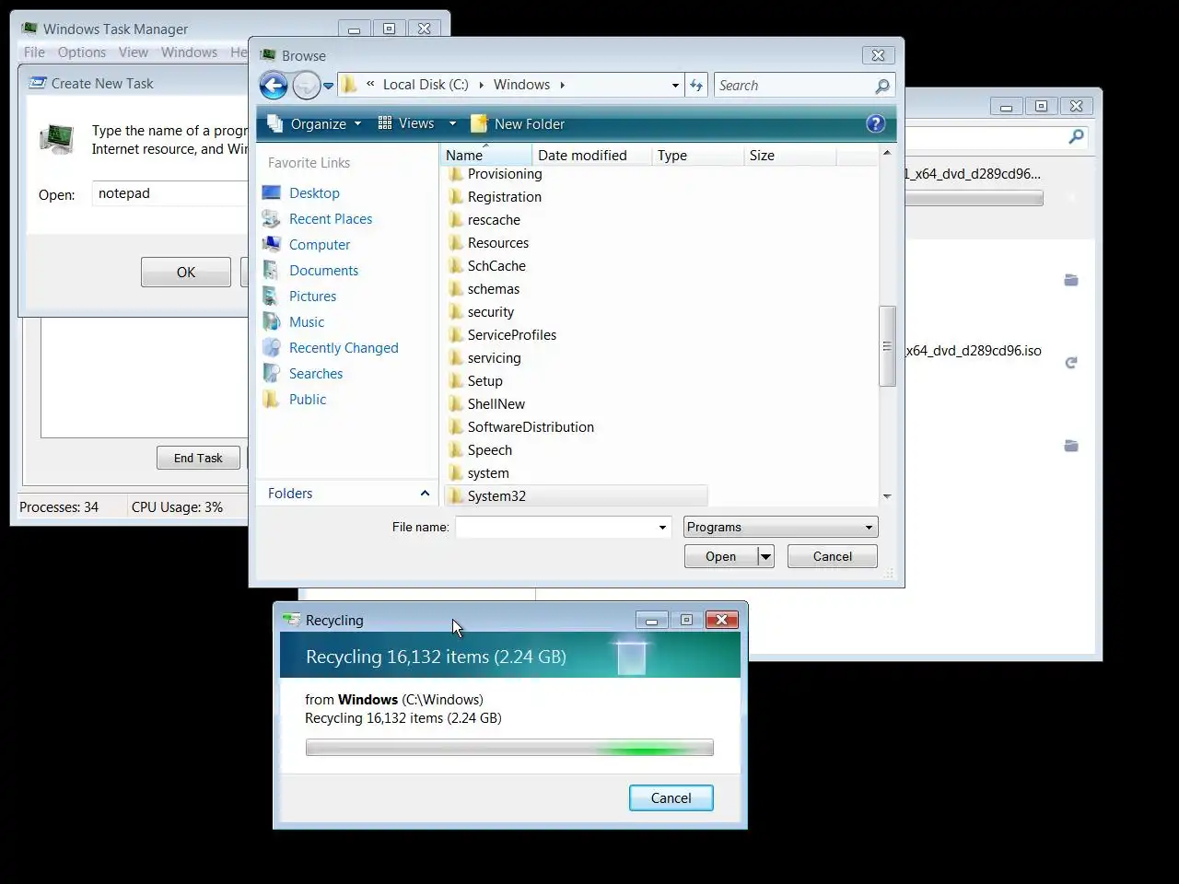Open address bar history dropdown
This screenshot has width=1179, height=884.
point(675,86)
